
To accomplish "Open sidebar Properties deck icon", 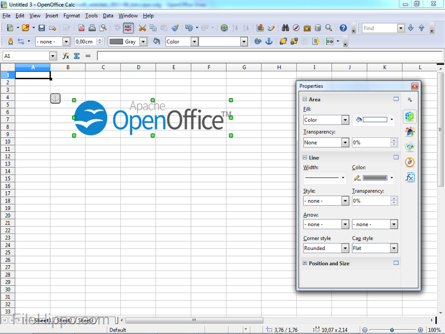I will (410, 116).
